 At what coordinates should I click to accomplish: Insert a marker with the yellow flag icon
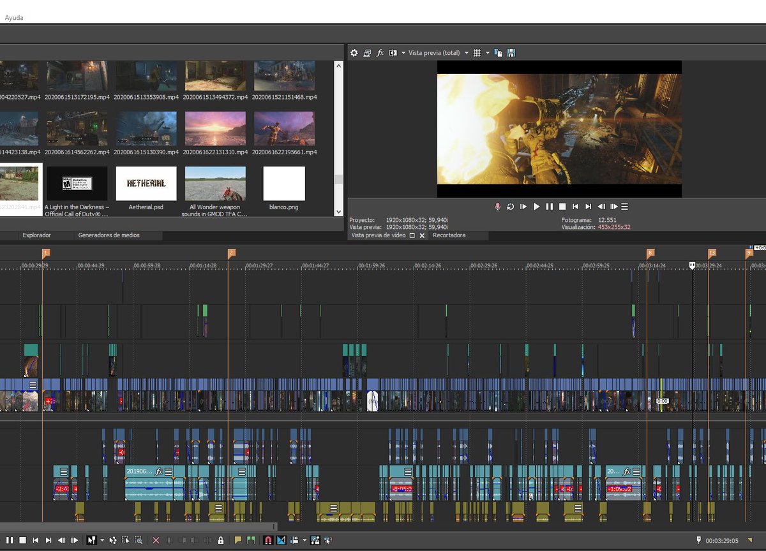pyautogui.click(x=237, y=540)
